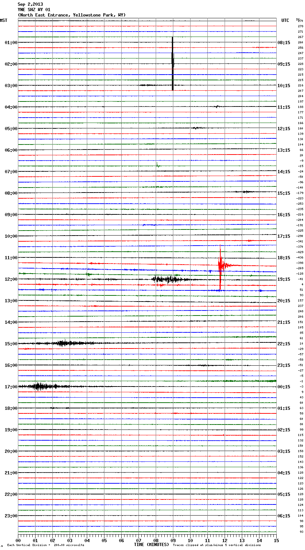Click minute tick label 03 on time axis
Screen dimensions: 305x550
[x=70, y=540]
